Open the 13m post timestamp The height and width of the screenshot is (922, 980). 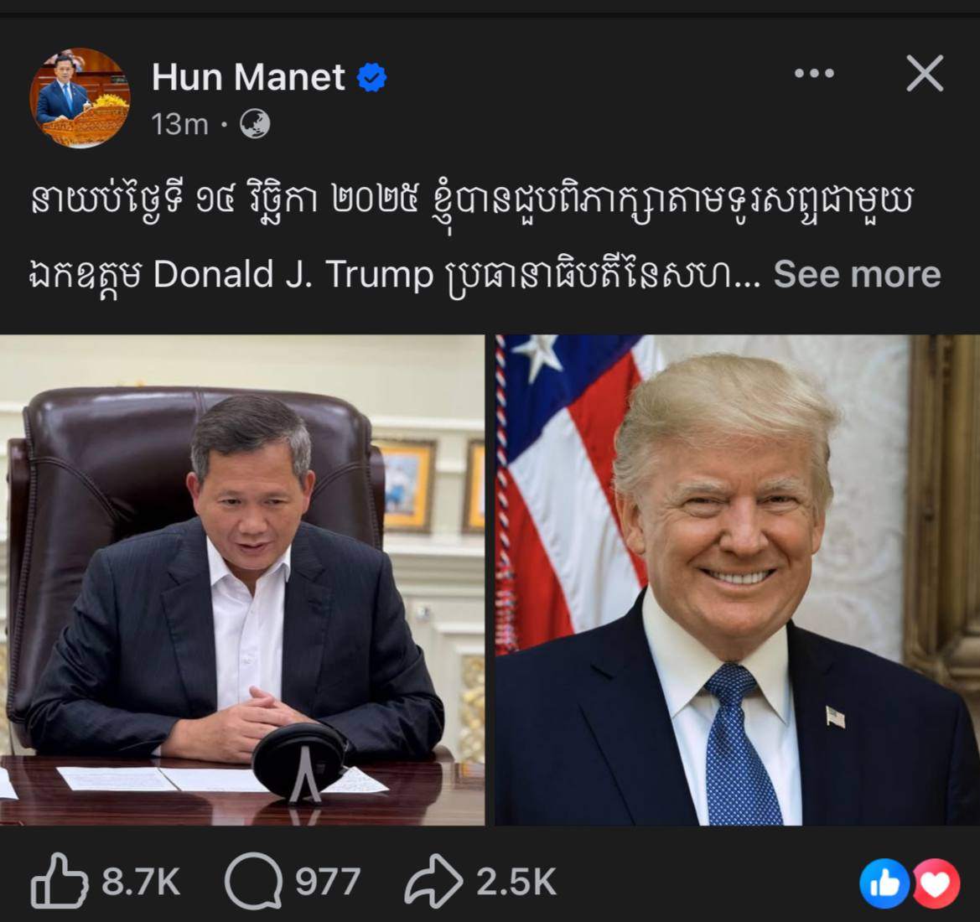[x=179, y=124]
